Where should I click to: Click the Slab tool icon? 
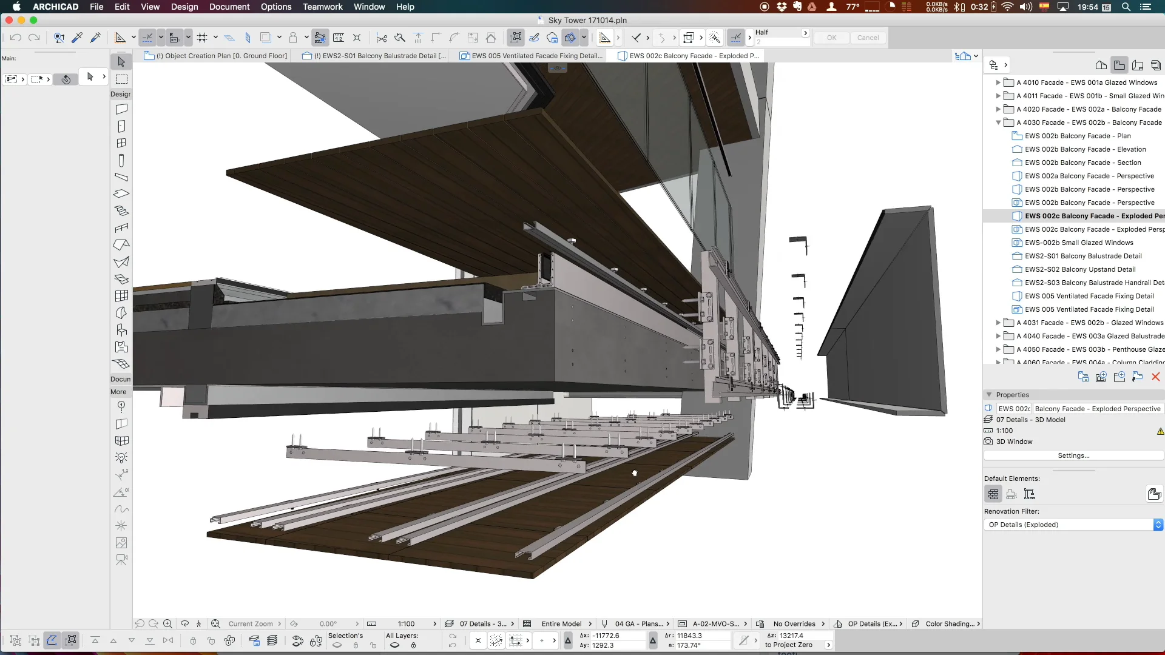click(x=121, y=194)
